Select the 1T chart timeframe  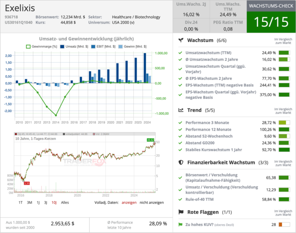[x=20, y=203]
